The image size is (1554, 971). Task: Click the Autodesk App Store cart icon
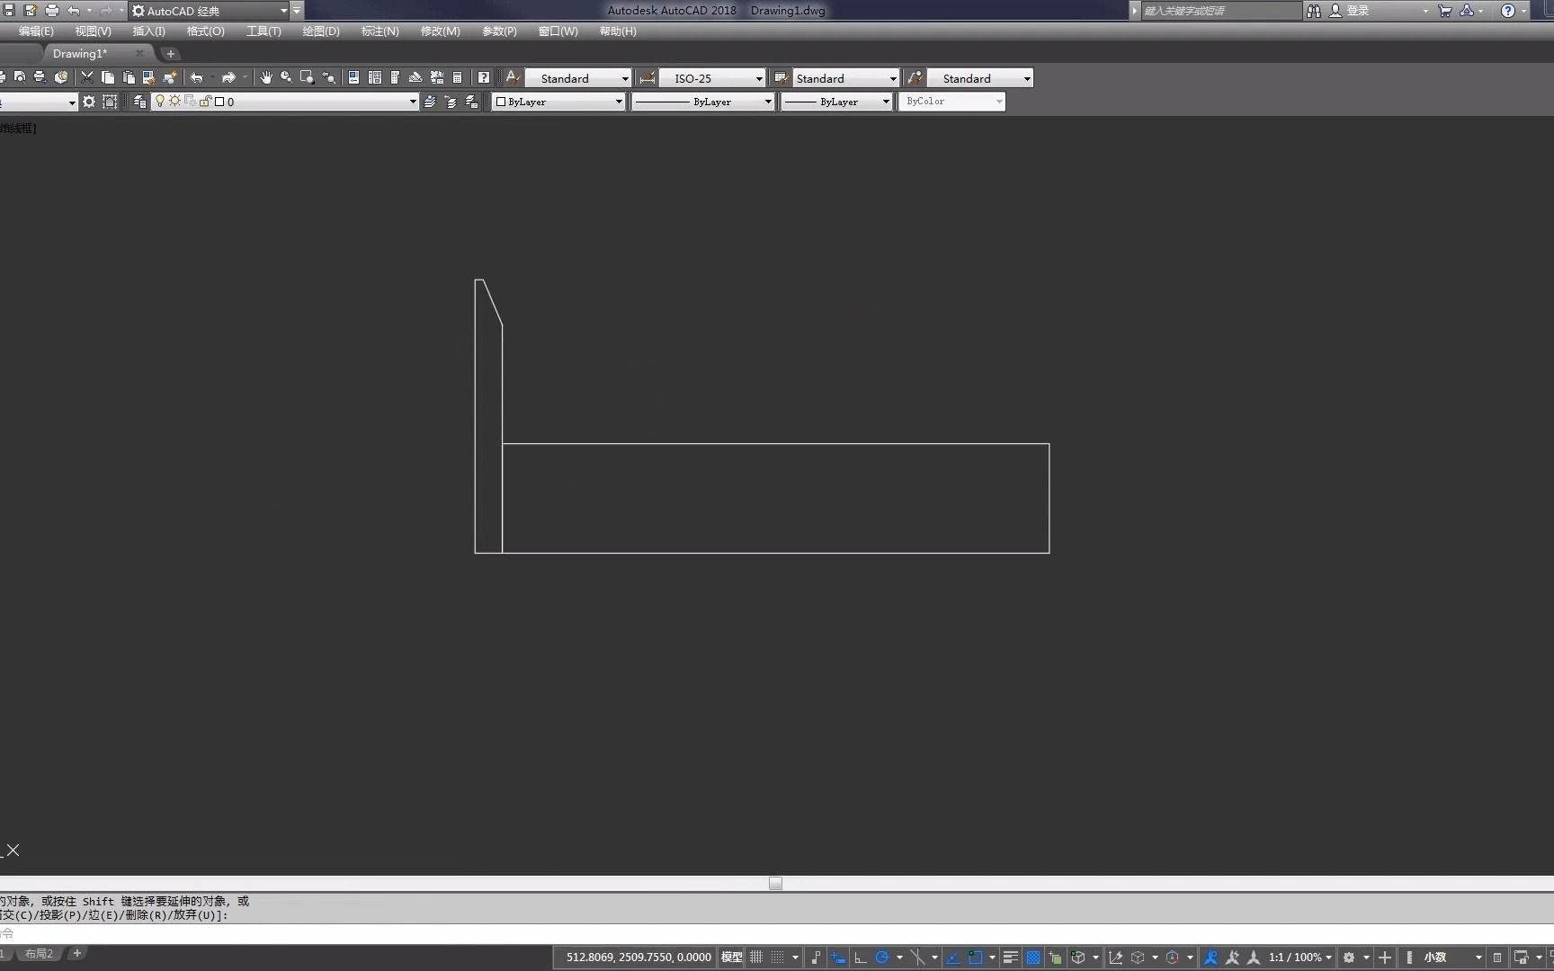pyautogui.click(x=1444, y=11)
